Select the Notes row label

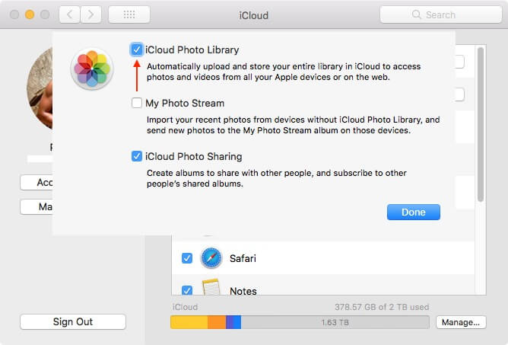click(x=243, y=291)
